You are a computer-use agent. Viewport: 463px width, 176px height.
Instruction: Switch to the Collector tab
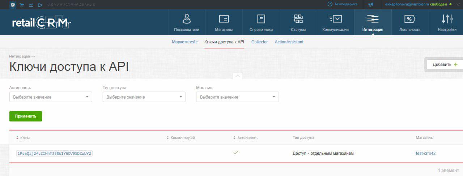coord(260,42)
